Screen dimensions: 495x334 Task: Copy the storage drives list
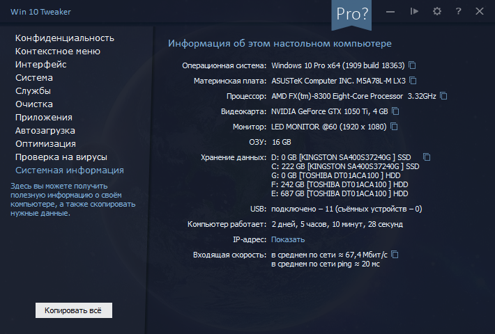(427, 157)
